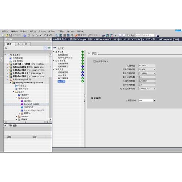Click the 转至在线 go online button
This screenshot has width=182, height=182.
coord(81,35)
